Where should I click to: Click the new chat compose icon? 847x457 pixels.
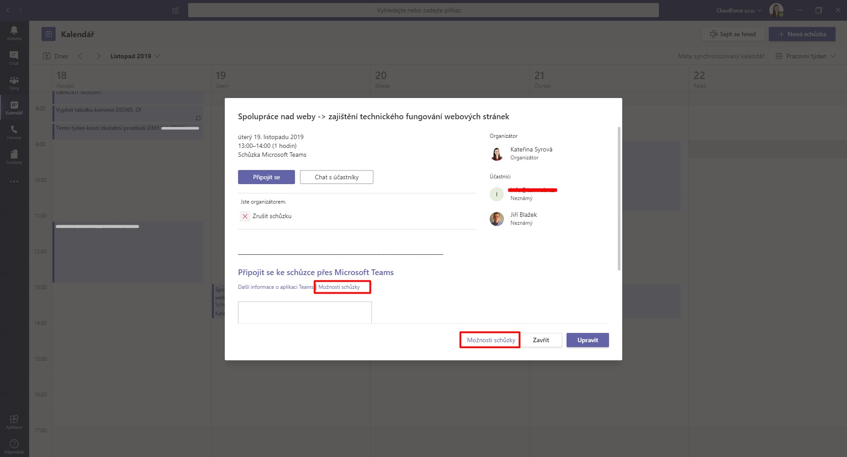coord(176,10)
